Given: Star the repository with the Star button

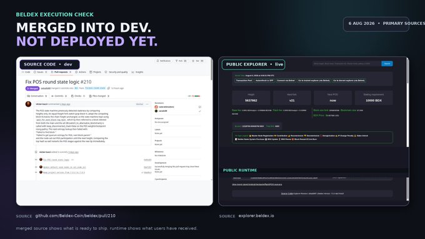Looking at the screenshot, I should (198, 61).
